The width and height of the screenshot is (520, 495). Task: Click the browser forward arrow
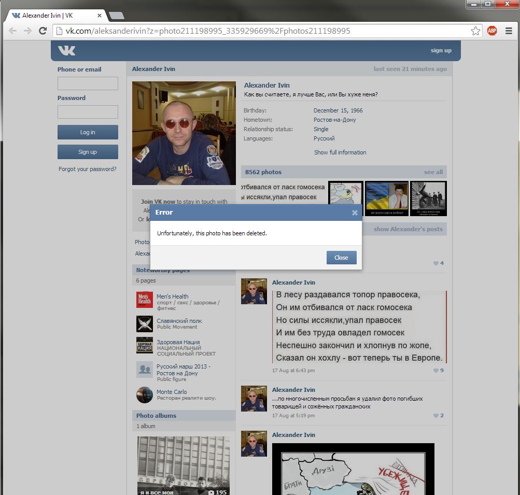(x=27, y=31)
